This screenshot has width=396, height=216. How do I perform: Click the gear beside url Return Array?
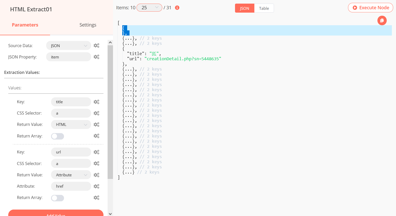[x=96, y=198]
